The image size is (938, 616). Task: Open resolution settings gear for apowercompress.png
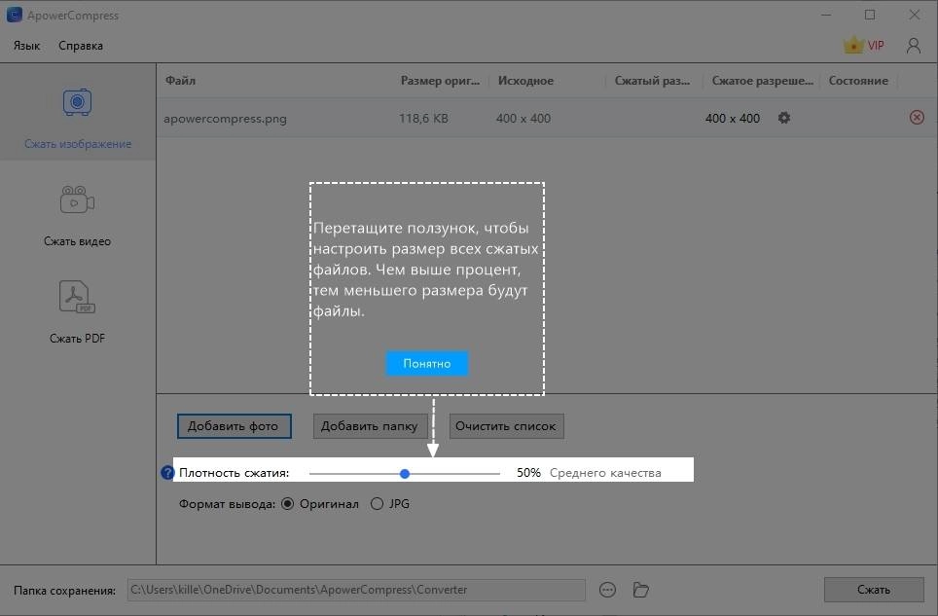[x=783, y=118]
